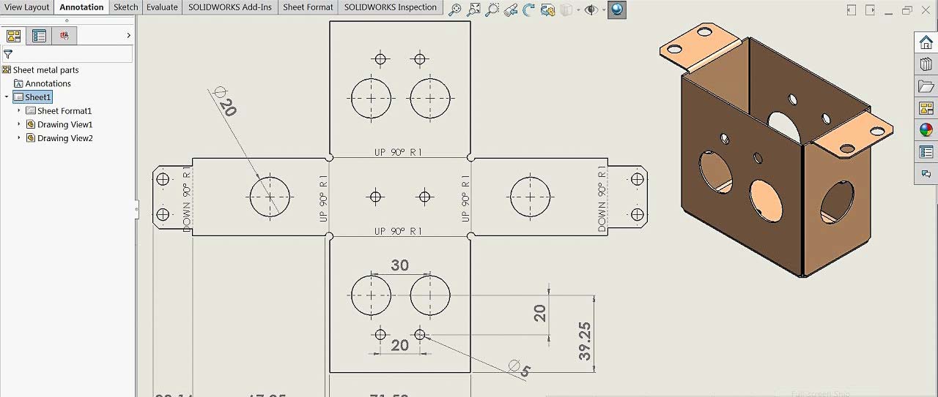Click the Rotate view icon
This screenshot has height=397, width=938.
pos(528,10)
